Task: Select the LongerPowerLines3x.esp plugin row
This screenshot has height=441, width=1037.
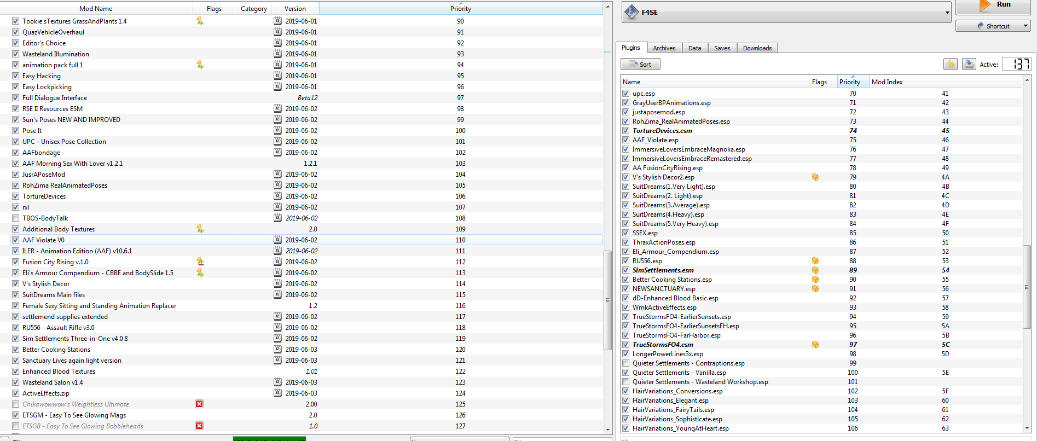Action: pyautogui.click(x=821, y=354)
